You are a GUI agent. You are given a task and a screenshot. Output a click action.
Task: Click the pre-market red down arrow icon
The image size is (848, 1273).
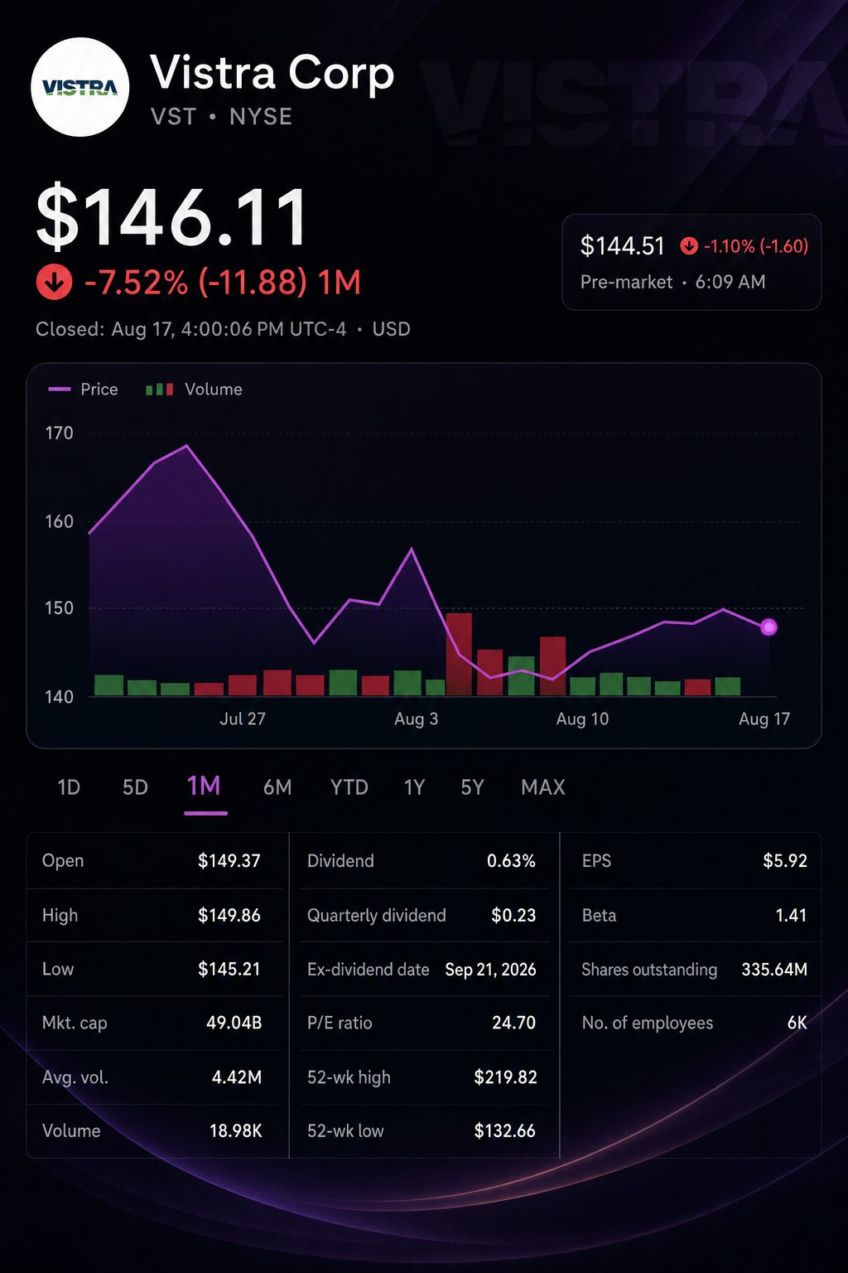pyautogui.click(x=689, y=246)
